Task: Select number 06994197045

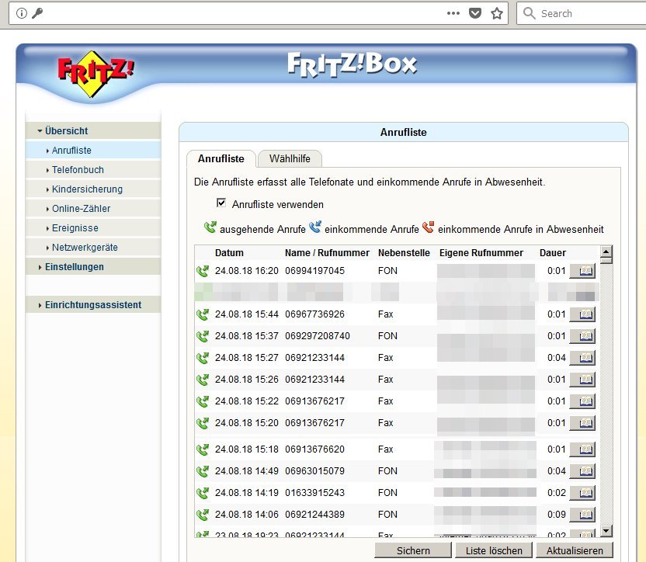Action: click(x=314, y=271)
